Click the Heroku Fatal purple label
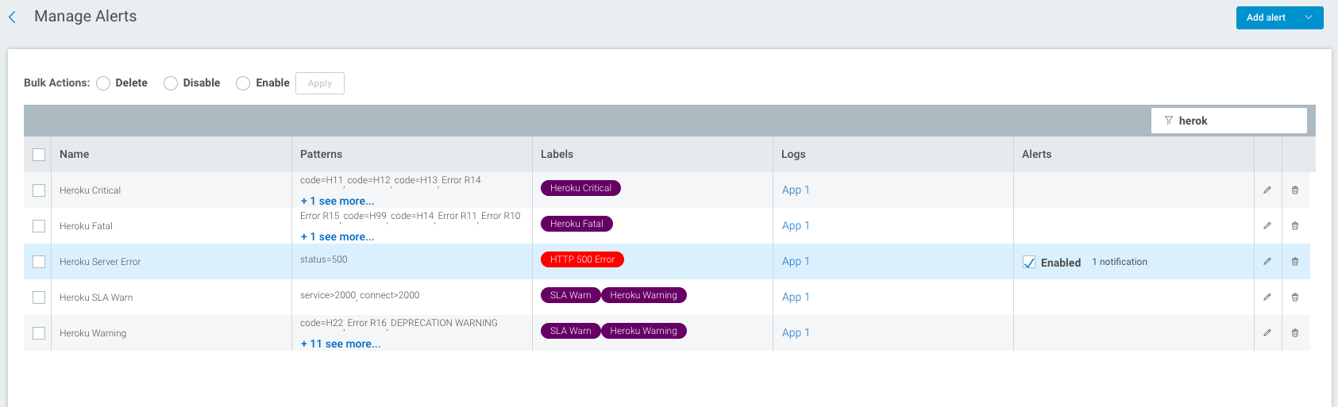 tap(576, 224)
